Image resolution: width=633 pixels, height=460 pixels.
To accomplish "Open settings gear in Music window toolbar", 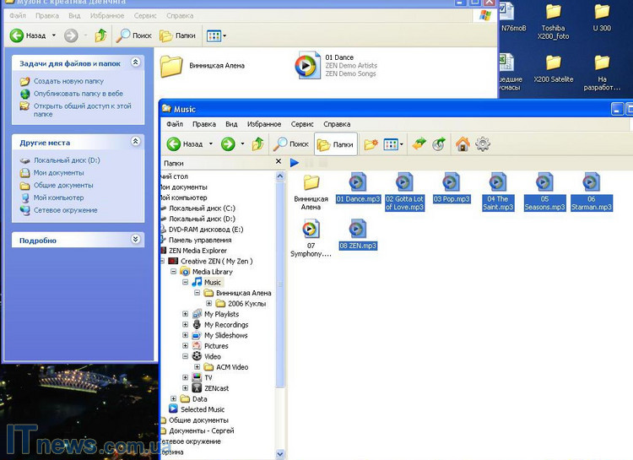I will 483,144.
